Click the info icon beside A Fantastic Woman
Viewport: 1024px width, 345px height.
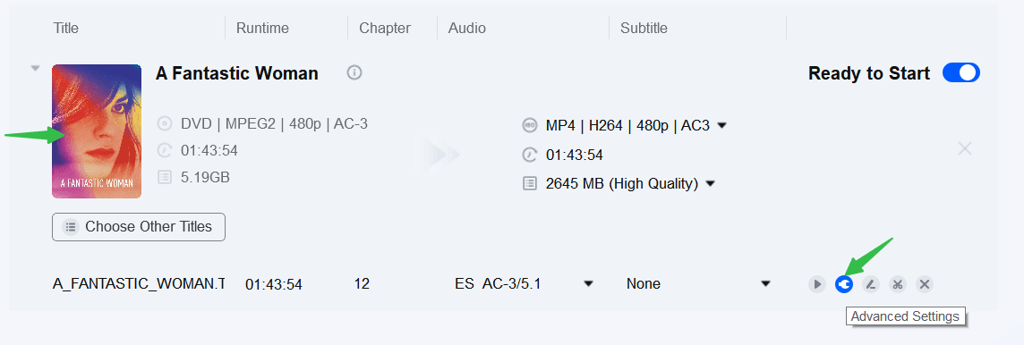[354, 72]
